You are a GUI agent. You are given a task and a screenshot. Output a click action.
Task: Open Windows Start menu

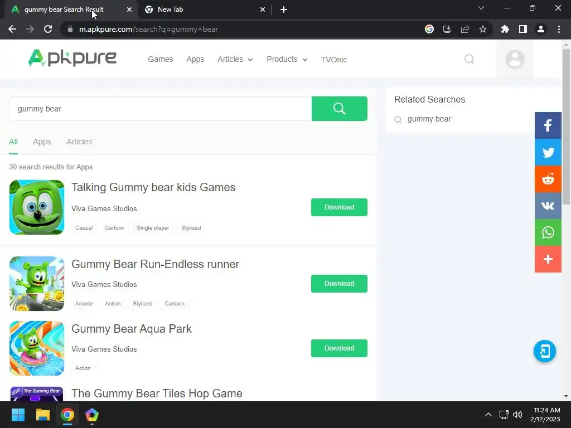[x=18, y=415]
